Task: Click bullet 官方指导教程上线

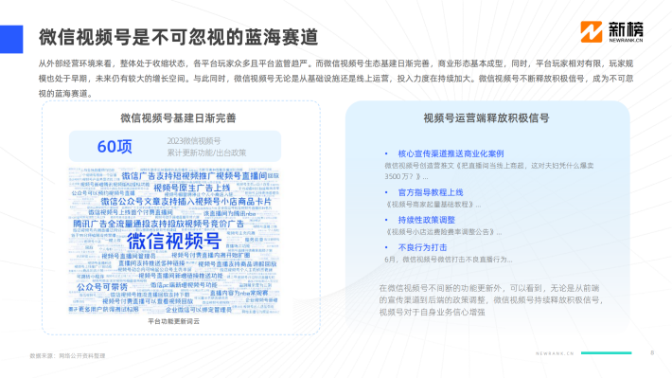Action: [431, 192]
